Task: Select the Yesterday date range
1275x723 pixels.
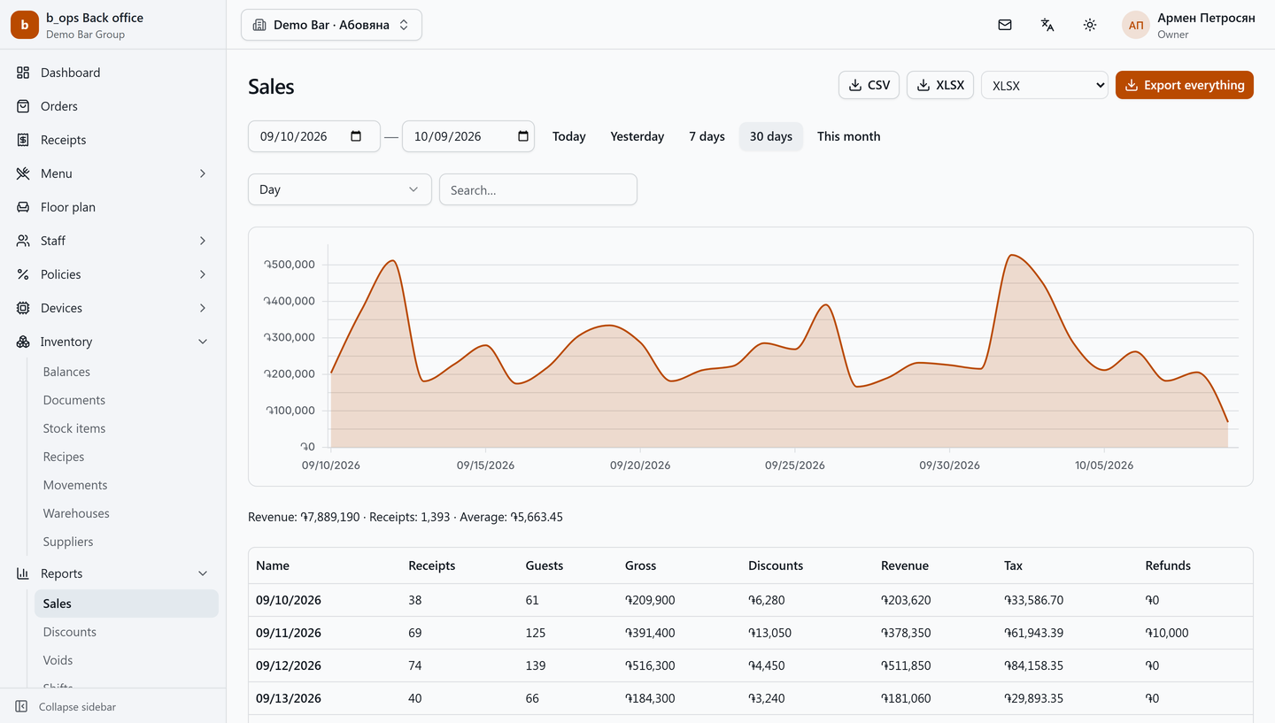Action: [x=637, y=136]
